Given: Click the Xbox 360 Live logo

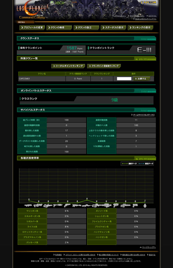Looking at the screenshot, I should coord(63,3).
